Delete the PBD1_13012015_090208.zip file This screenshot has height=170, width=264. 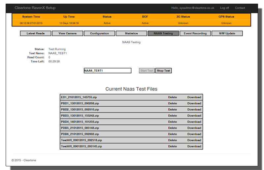point(172,103)
